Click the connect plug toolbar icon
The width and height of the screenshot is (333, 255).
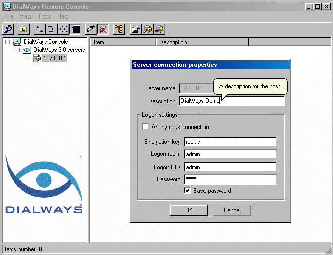coord(91,29)
